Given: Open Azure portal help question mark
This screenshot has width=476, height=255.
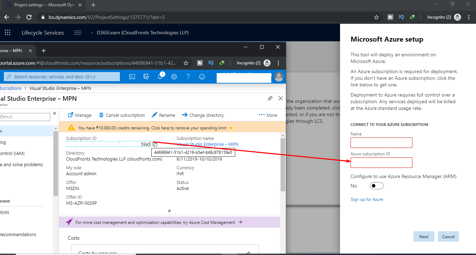Looking at the screenshot, I should 188,77.
